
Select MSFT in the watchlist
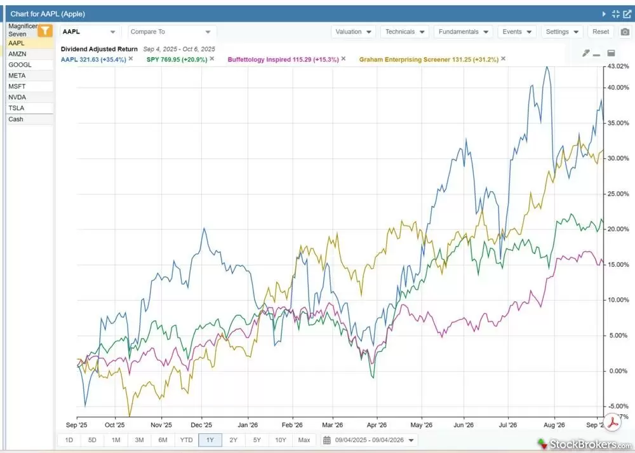click(30, 86)
